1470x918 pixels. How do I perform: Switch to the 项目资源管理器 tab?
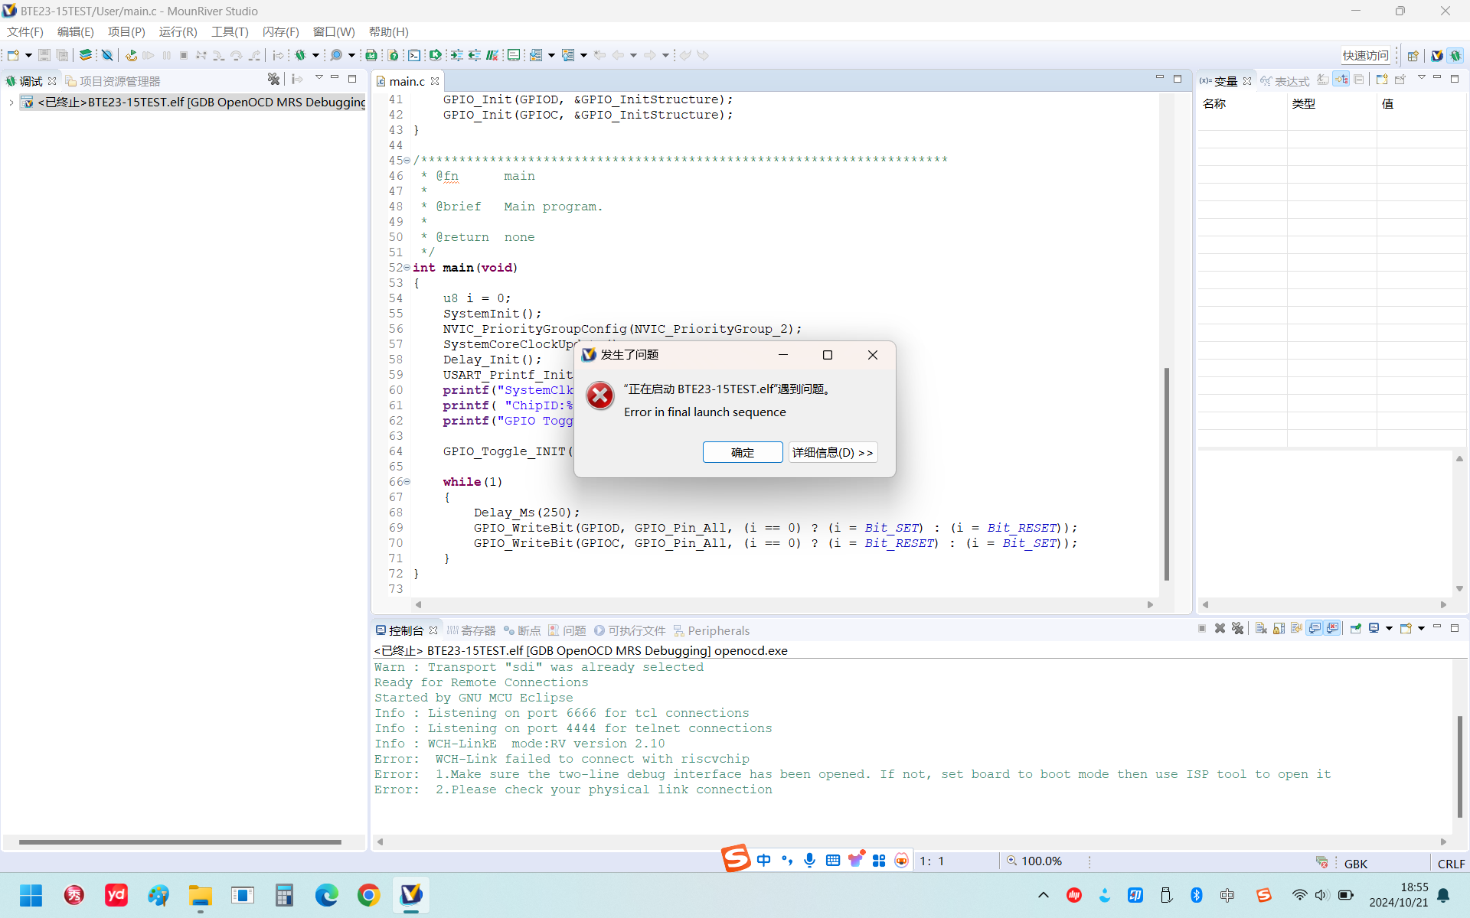[113, 81]
